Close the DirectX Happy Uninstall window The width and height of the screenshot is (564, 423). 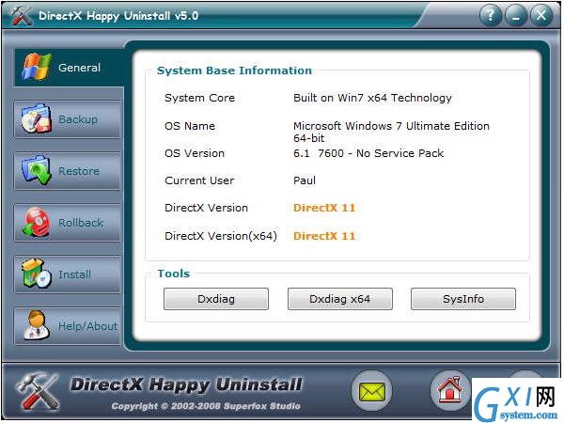pyautogui.click(x=541, y=15)
